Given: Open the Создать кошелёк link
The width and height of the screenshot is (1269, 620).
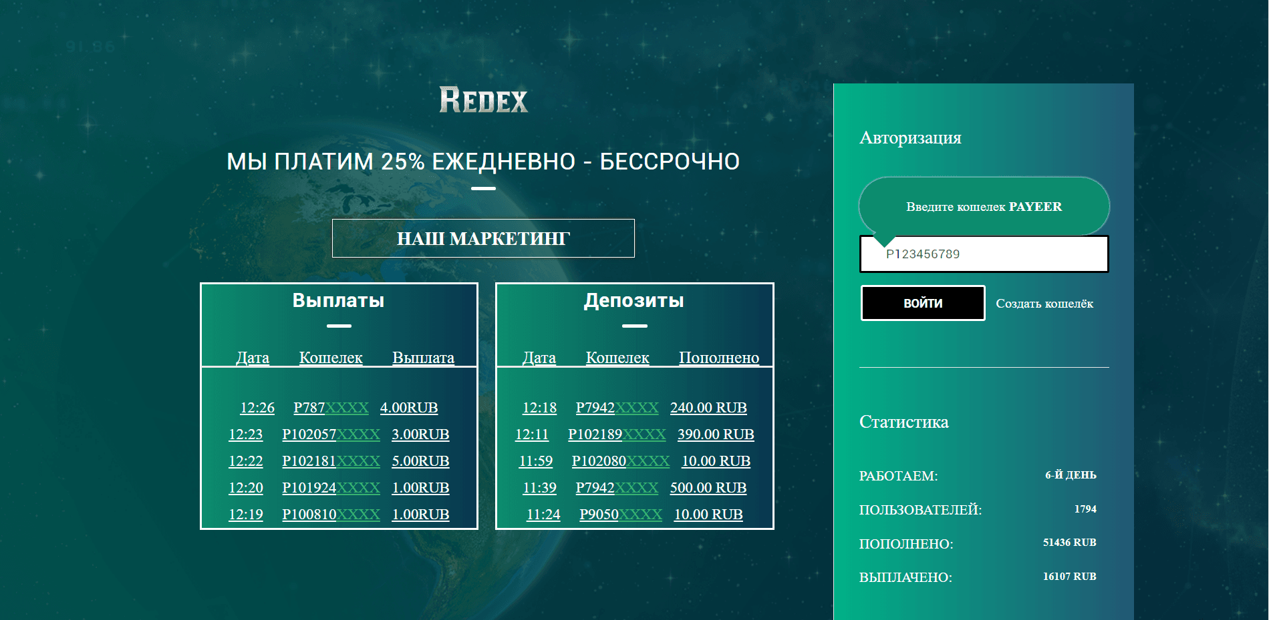Looking at the screenshot, I should pyautogui.click(x=1044, y=303).
